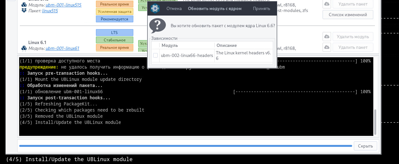Hide the terminal log with Скрыть

click(x=365, y=146)
